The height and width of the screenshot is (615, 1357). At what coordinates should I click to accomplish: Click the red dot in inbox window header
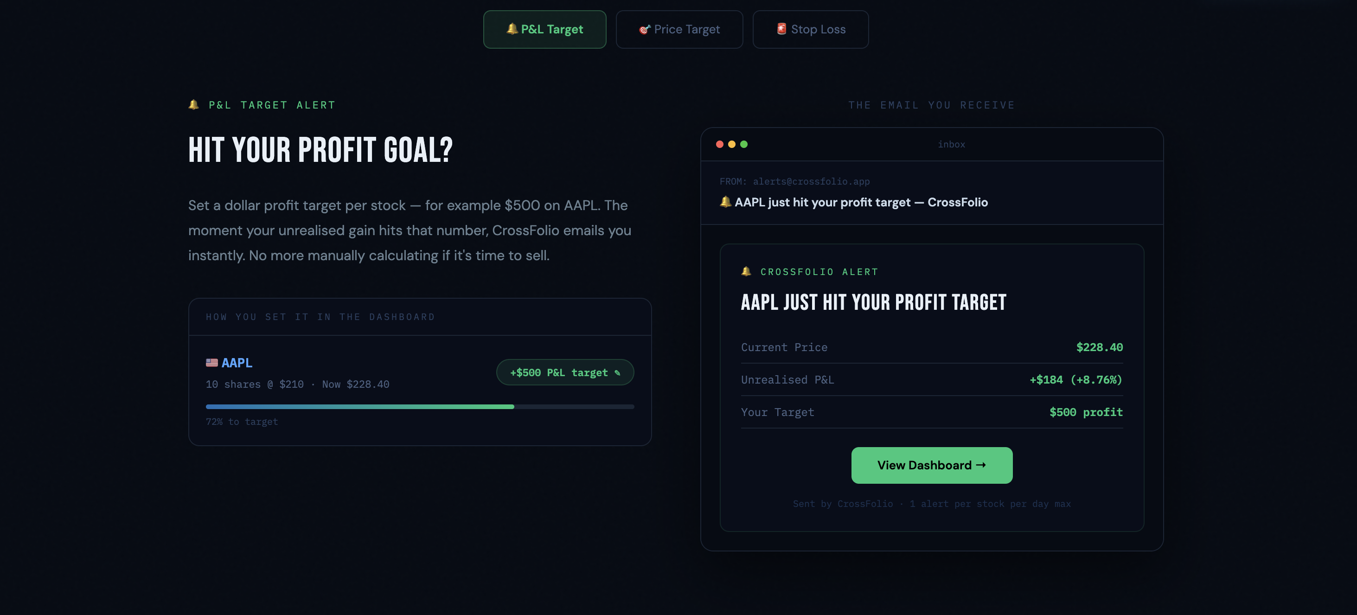(x=720, y=144)
